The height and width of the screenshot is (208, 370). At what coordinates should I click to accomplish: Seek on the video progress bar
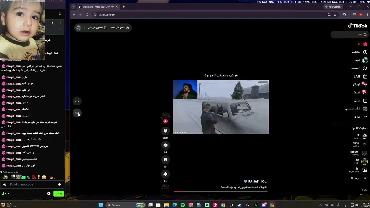click(221, 191)
